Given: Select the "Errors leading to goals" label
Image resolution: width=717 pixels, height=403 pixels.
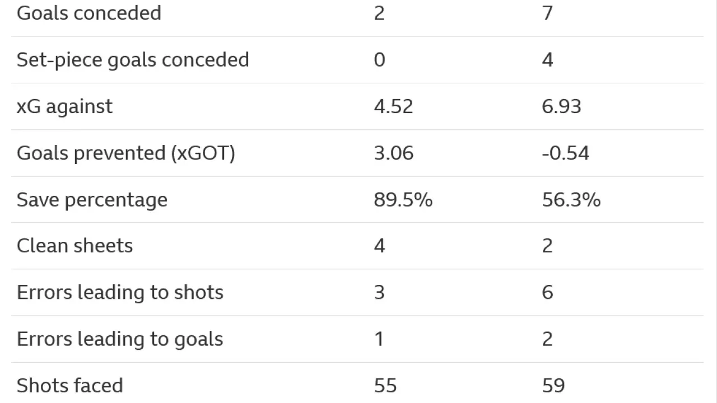Looking at the screenshot, I should [120, 339].
